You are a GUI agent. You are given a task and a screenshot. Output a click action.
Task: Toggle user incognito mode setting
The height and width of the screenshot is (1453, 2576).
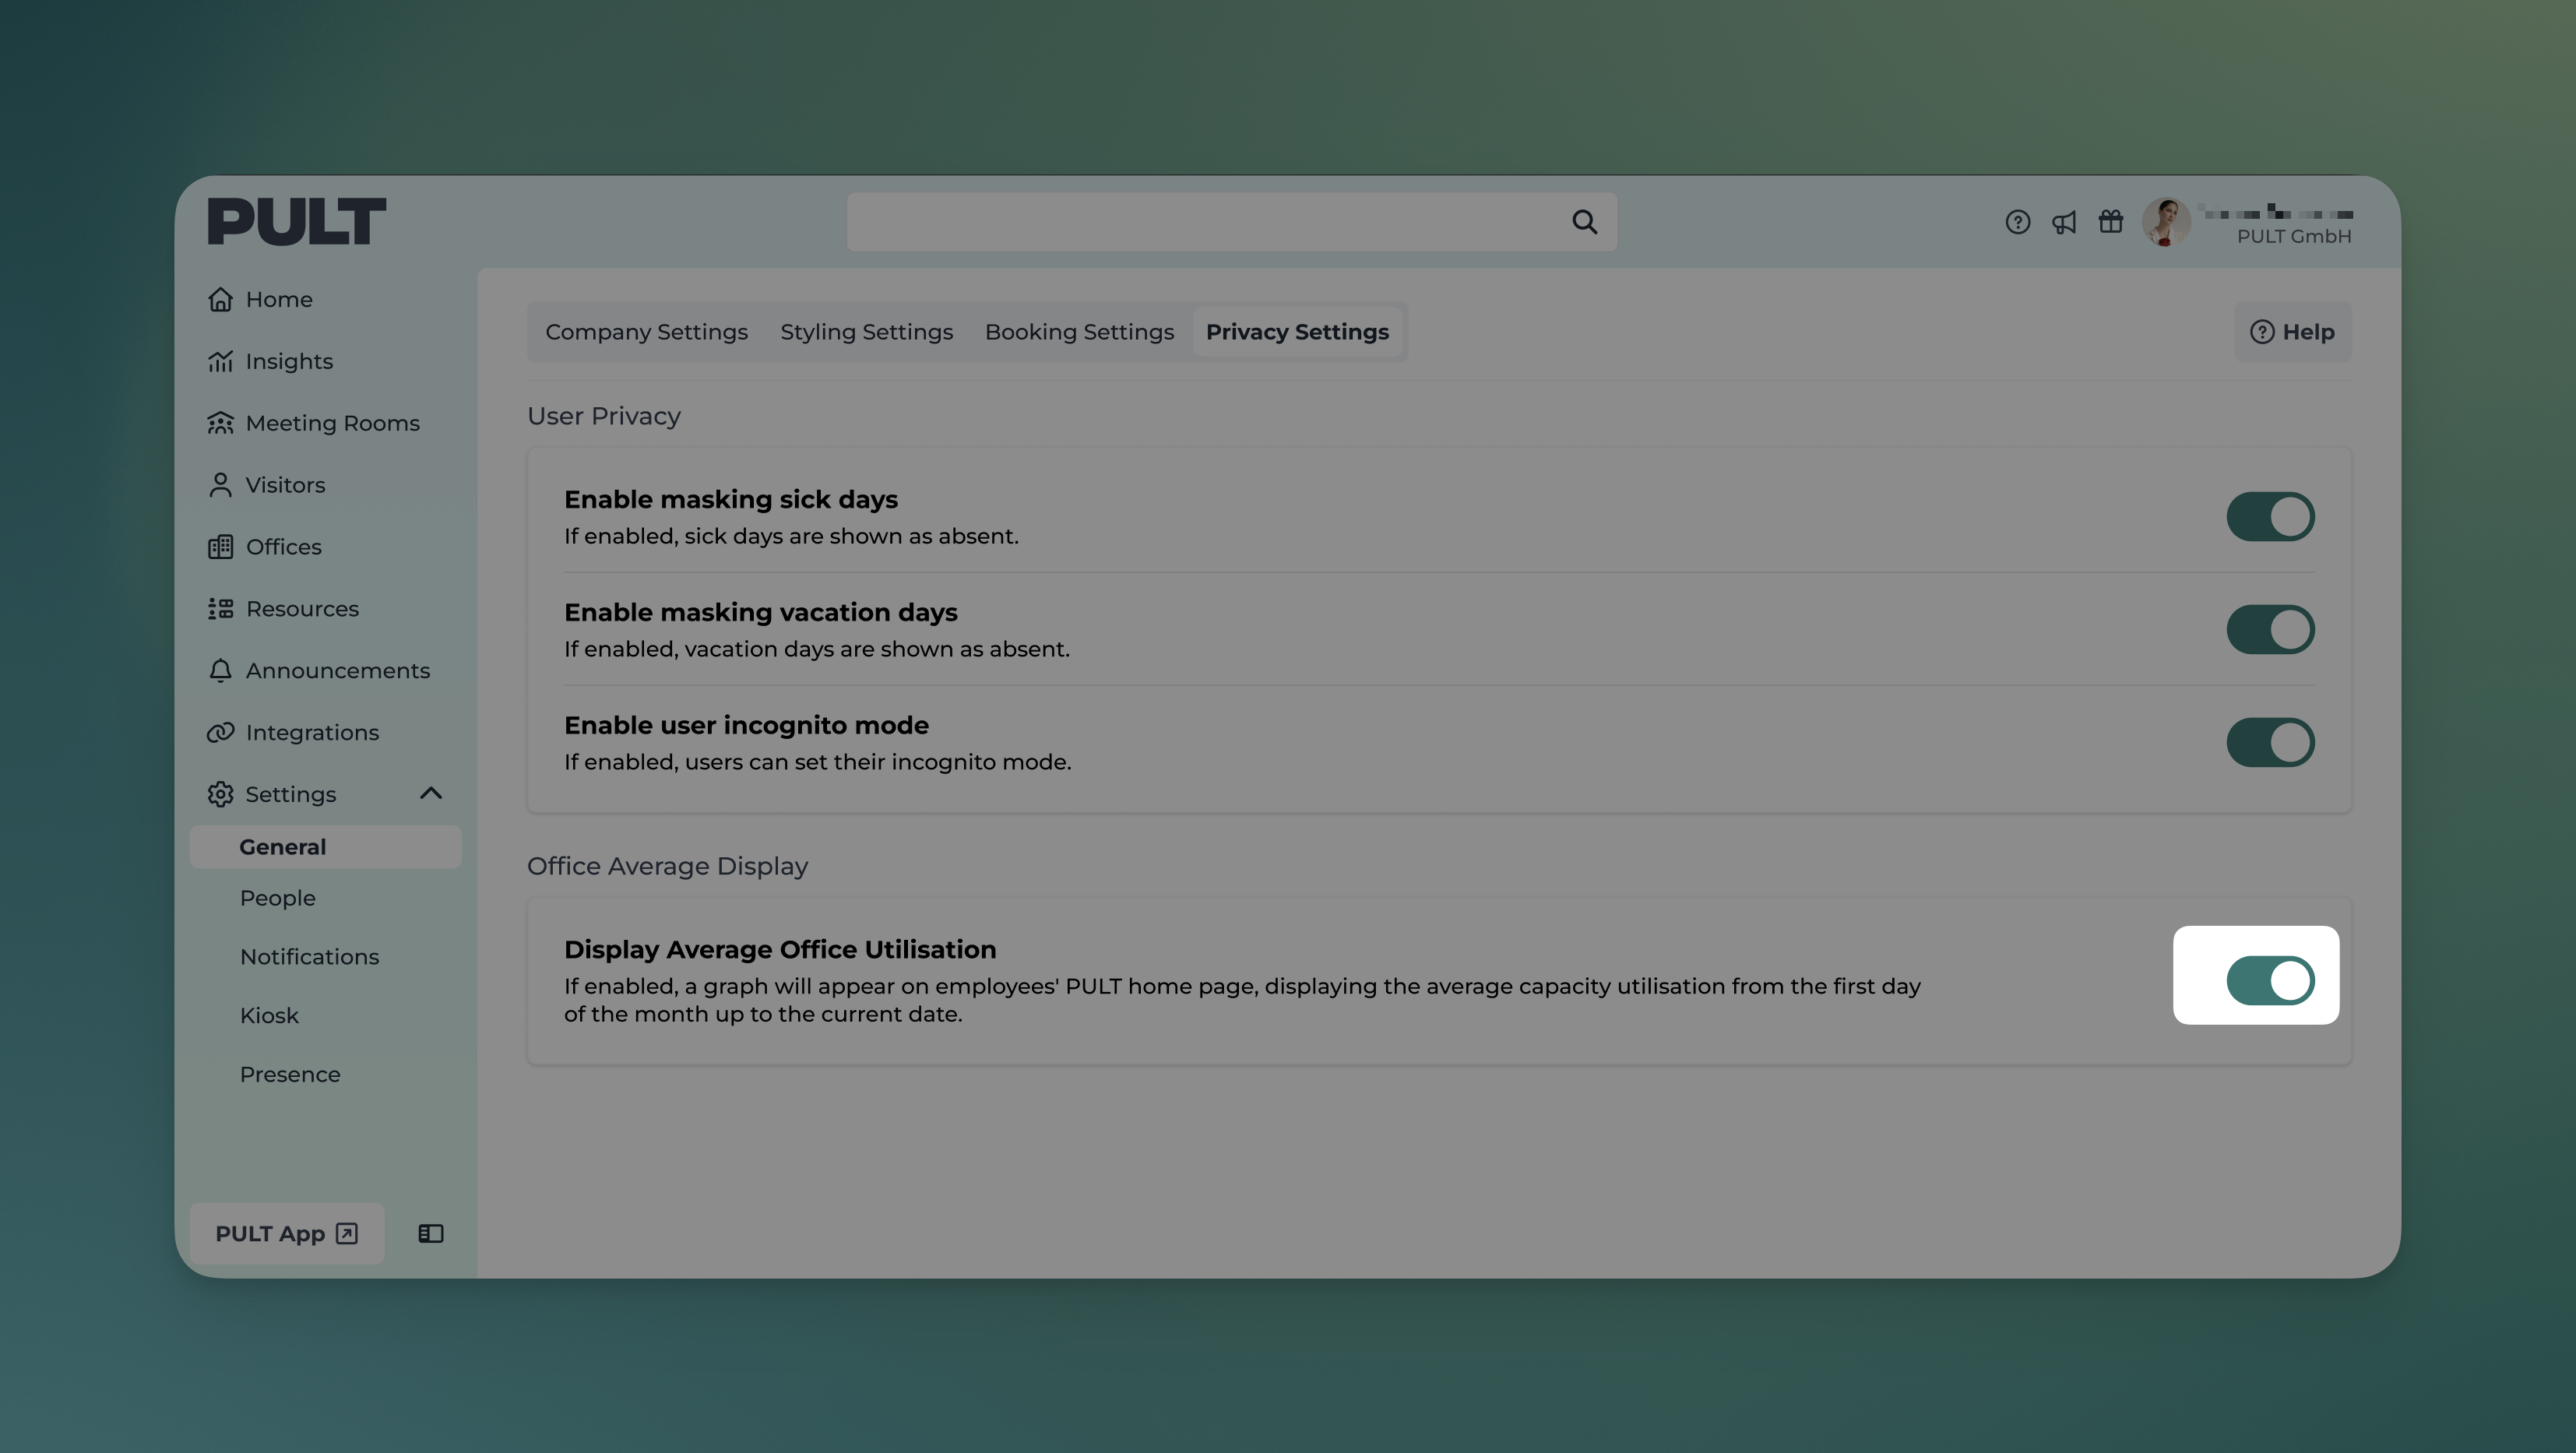coord(2270,742)
